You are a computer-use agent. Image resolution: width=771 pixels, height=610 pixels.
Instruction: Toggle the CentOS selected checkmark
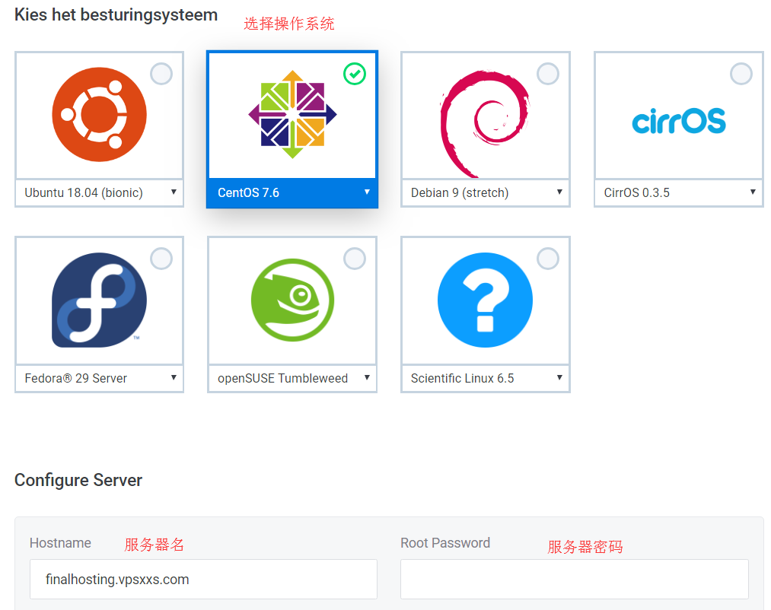(355, 74)
